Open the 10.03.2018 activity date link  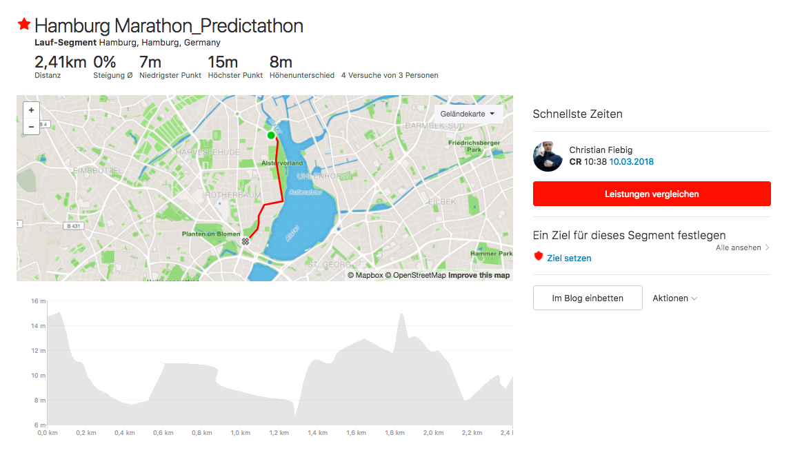coord(631,162)
